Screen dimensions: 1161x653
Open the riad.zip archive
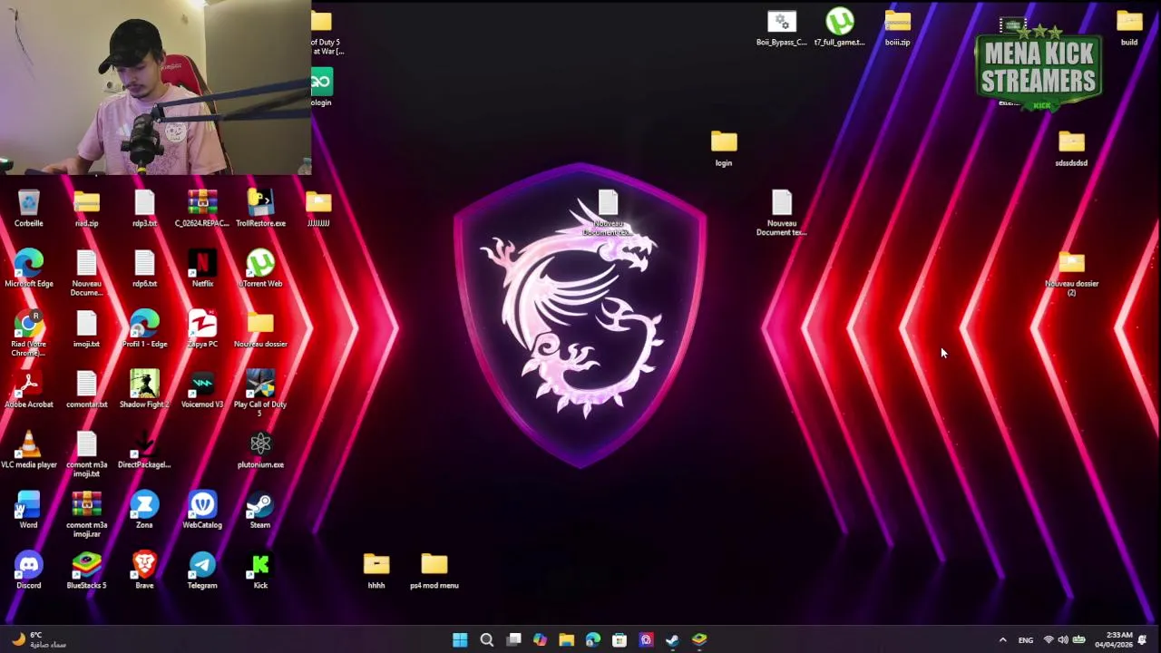[x=86, y=209]
